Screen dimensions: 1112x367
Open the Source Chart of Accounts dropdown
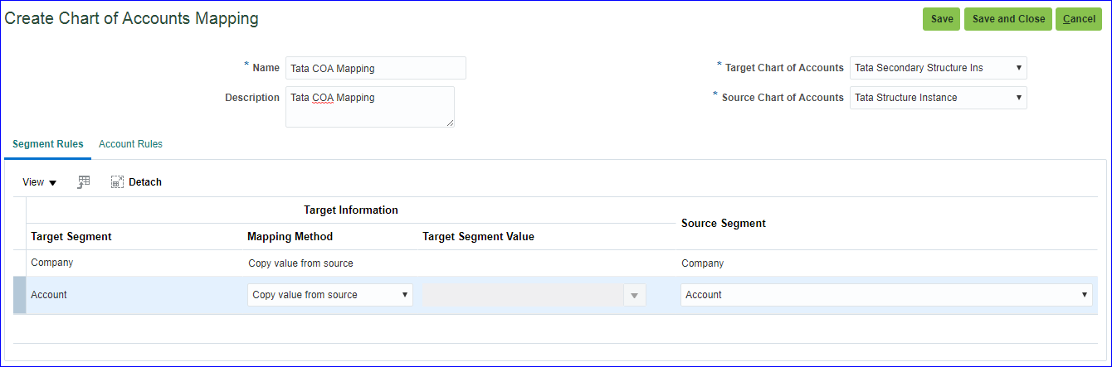(938, 98)
